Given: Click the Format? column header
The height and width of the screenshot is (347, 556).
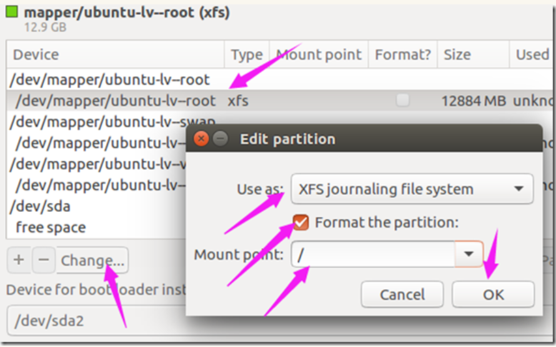Looking at the screenshot, I should tap(403, 54).
